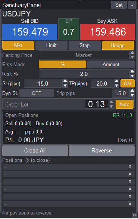This screenshot has height=219, width=138.
Task: Minimize the SanctuaryPanel with the dash button
Action: point(132,5)
